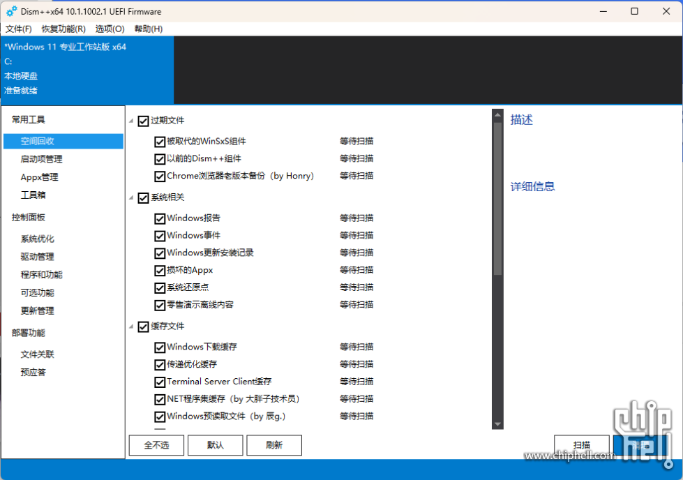Open 可选功能 in the sidebar
Viewport: 683px width, 480px height.
point(38,292)
